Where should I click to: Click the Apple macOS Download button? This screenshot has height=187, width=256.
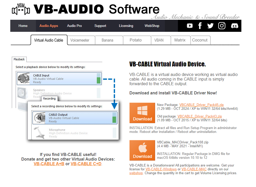click(x=143, y=150)
